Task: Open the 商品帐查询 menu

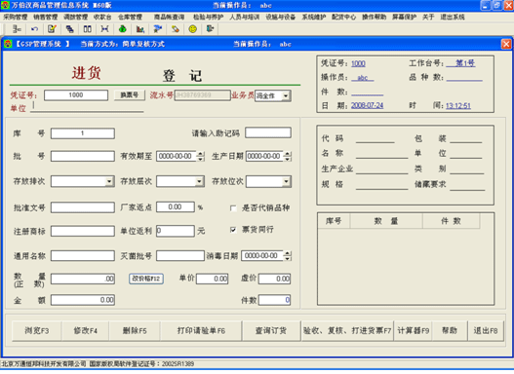Action: click(x=169, y=17)
